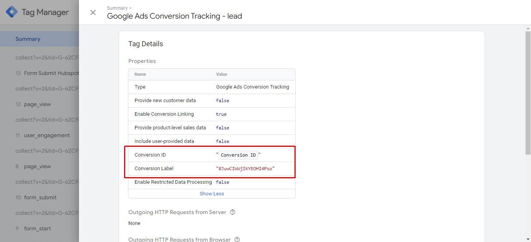Click the scrollbar down arrow
This screenshot has height=242, width=531.
tap(528, 239)
